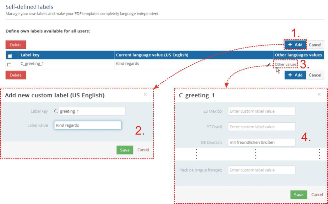The image size is (328, 204).
Task: Close the C_greeting_1 dialog with X
Action: pyautogui.click(x=319, y=94)
